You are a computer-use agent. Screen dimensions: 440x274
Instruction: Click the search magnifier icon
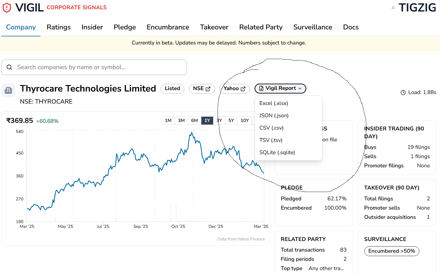(x=9, y=67)
